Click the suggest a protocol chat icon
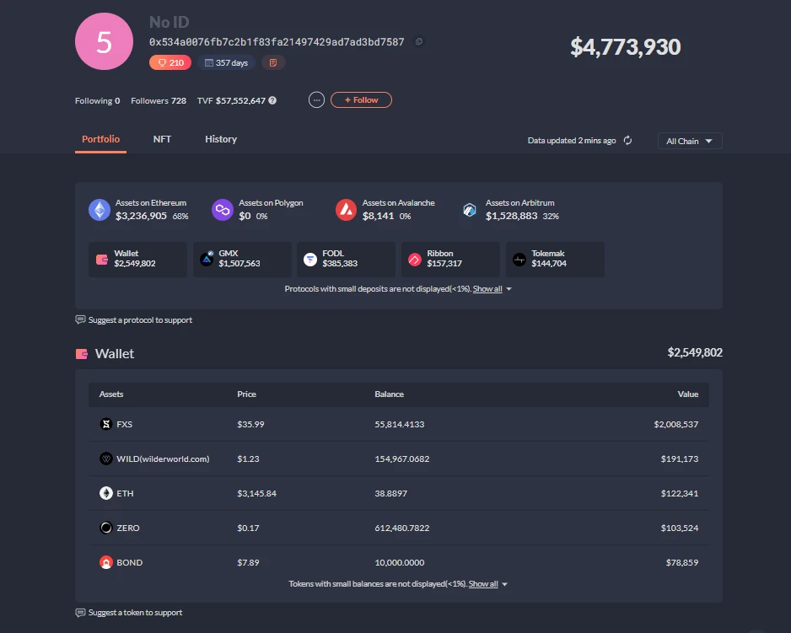 (x=80, y=319)
